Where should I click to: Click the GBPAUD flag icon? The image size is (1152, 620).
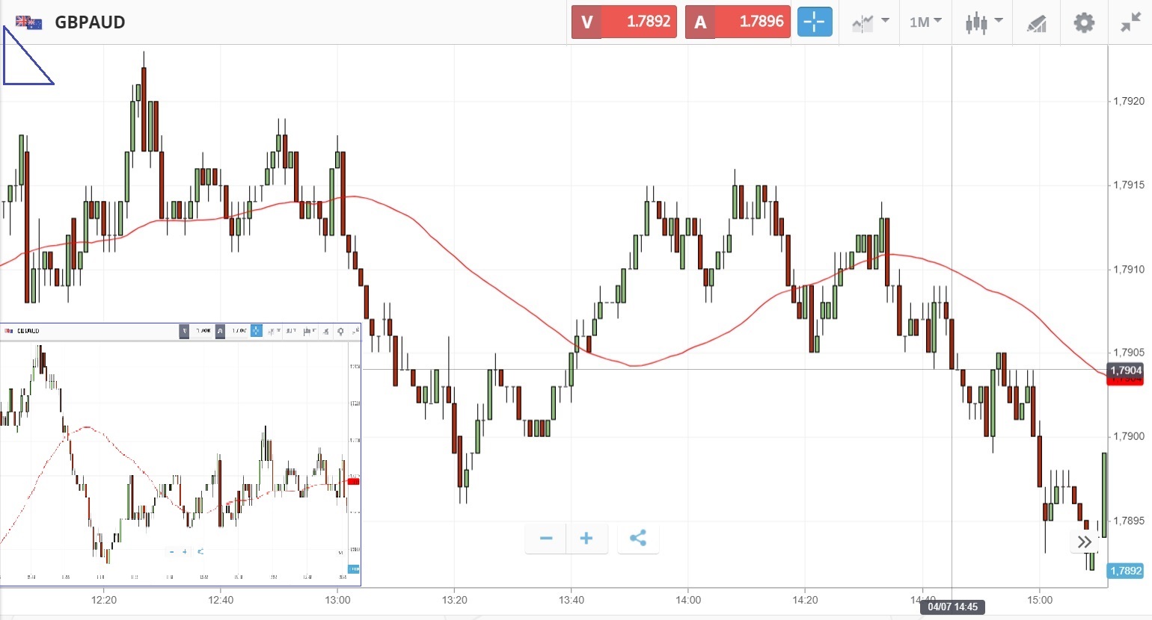[28, 22]
